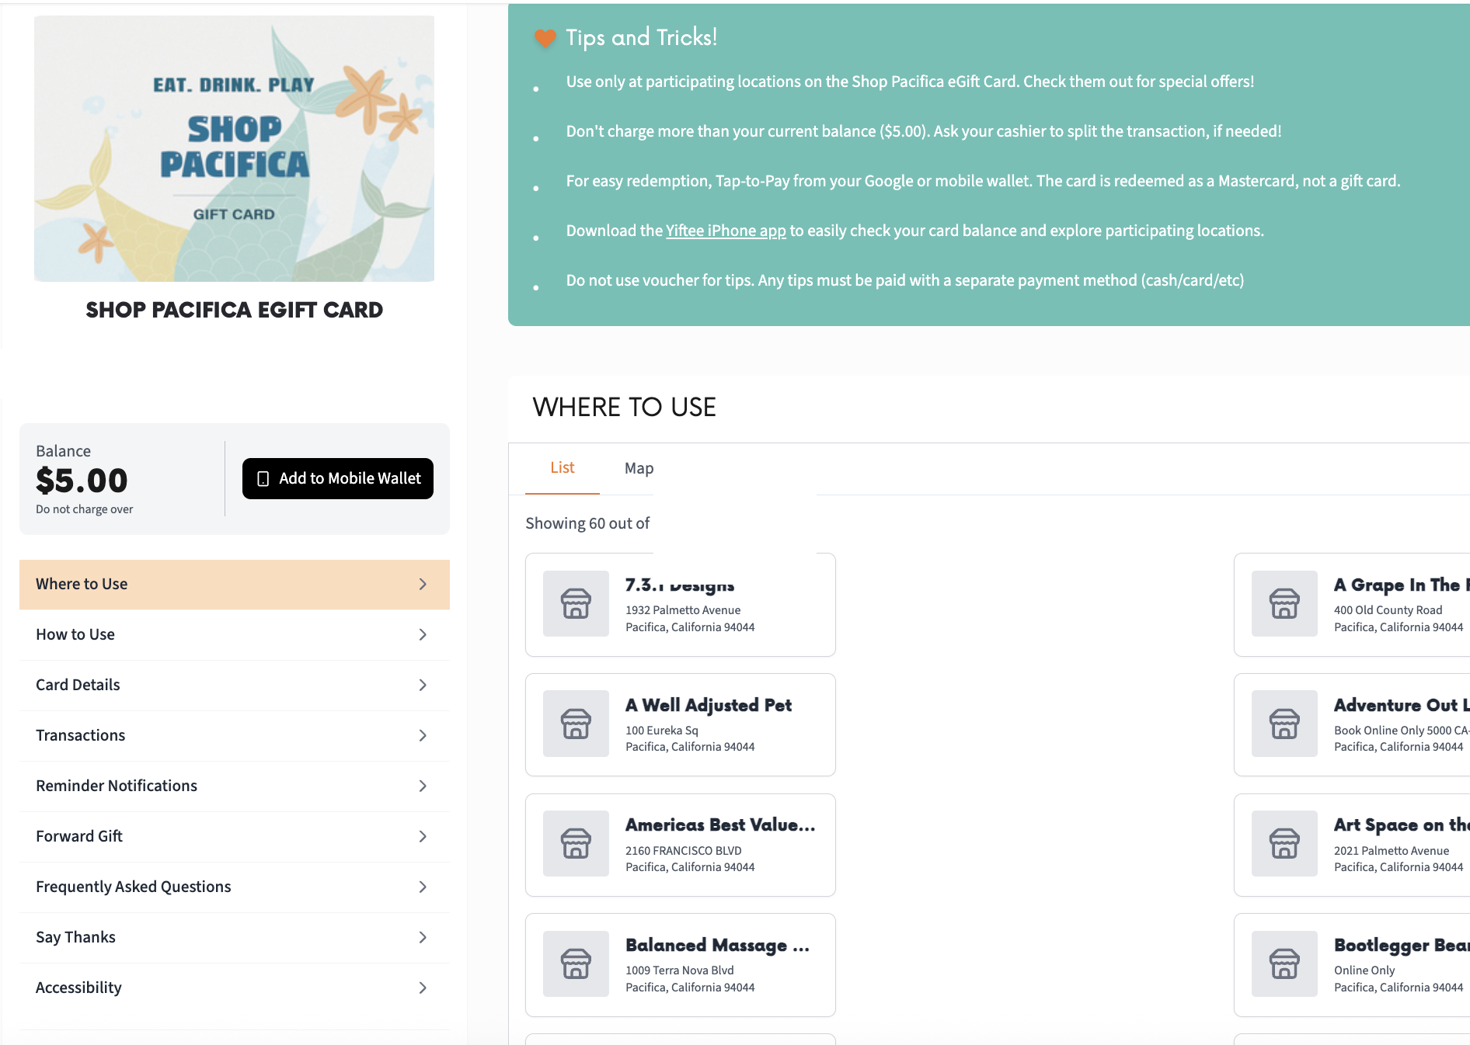The width and height of the screenshot is (1470, 1045).
Task: Open the Yiftee iPhone app link
Action: (726, 231)
